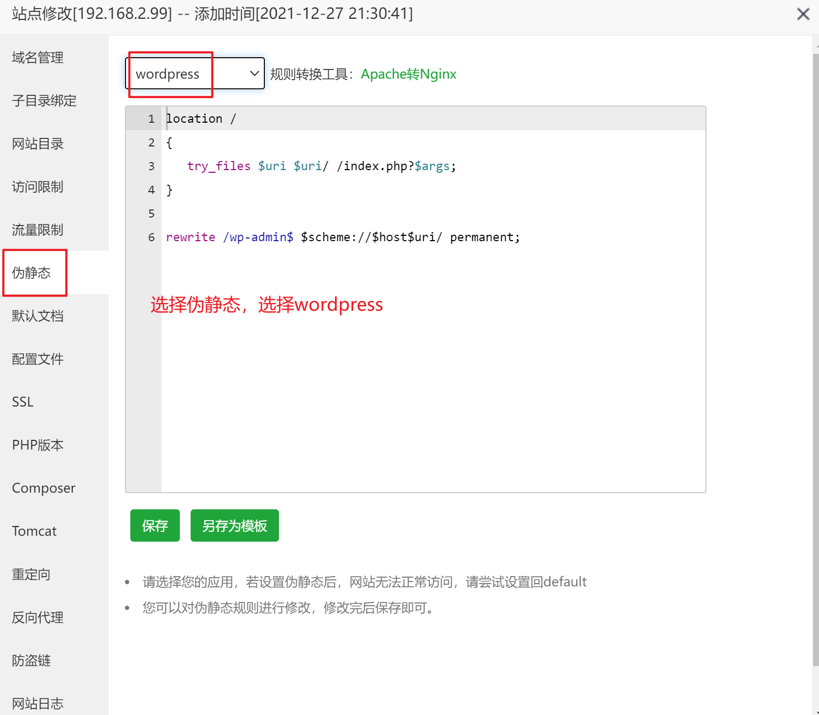Close the site modification dialog
Screen dimensions: 819x715
tap(803, 14)
